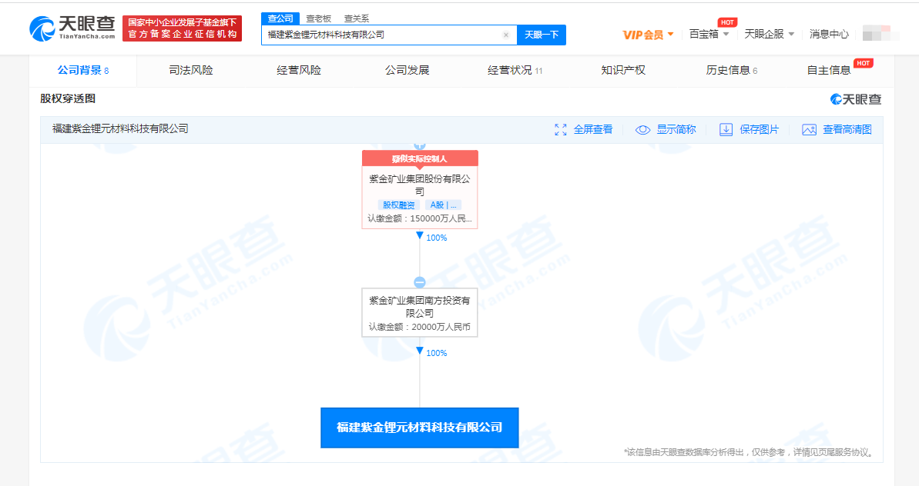Expand the node above 紫金矿业集团股份有限公司 with the plus icon
Screen dimensions: 919x486
point(420,145)
